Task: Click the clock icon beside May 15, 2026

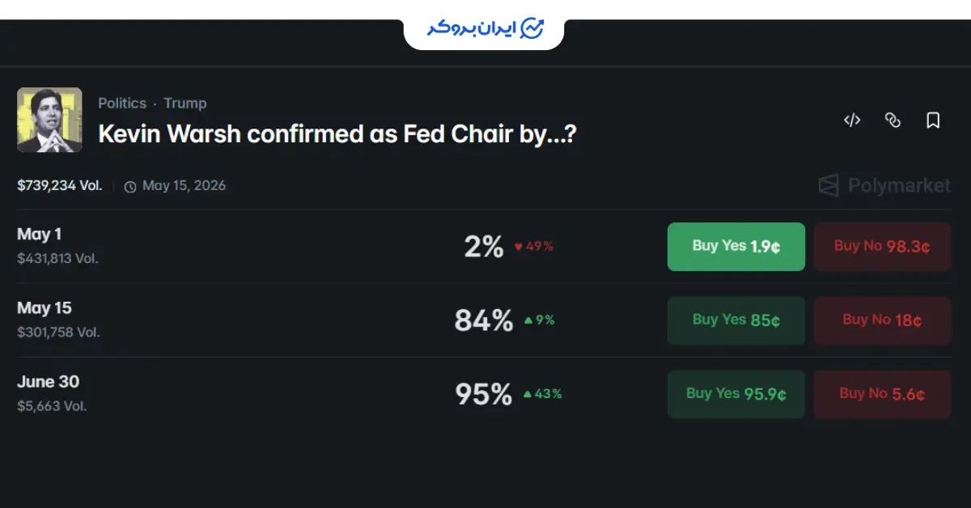Action: [130, 187]
